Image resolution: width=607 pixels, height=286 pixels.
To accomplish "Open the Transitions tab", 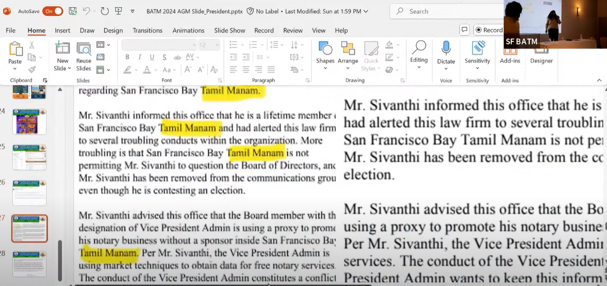I will [148, 30].
